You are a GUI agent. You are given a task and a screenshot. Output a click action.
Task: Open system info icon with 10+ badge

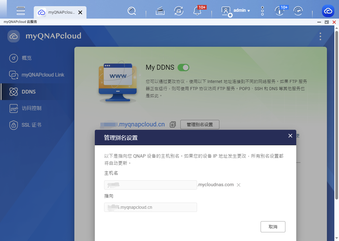pyautogui.click(x=280, y=11)
